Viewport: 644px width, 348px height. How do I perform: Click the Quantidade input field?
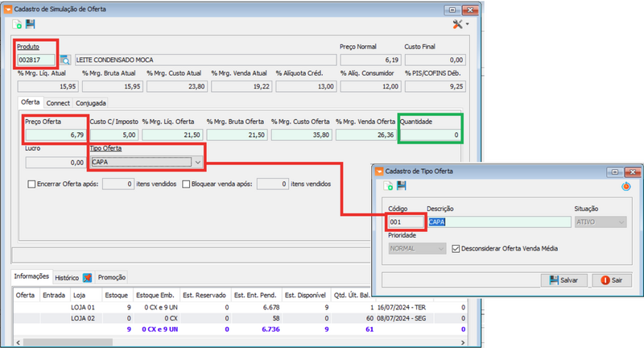pos(432,135)
